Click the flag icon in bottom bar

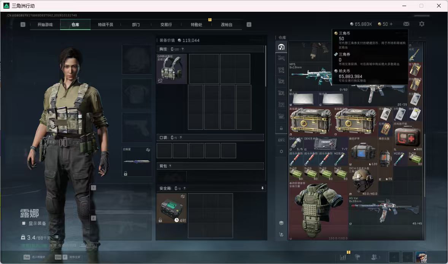357,257
